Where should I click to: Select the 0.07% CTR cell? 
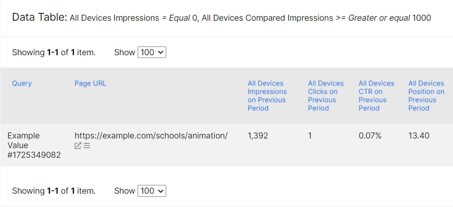370,136
